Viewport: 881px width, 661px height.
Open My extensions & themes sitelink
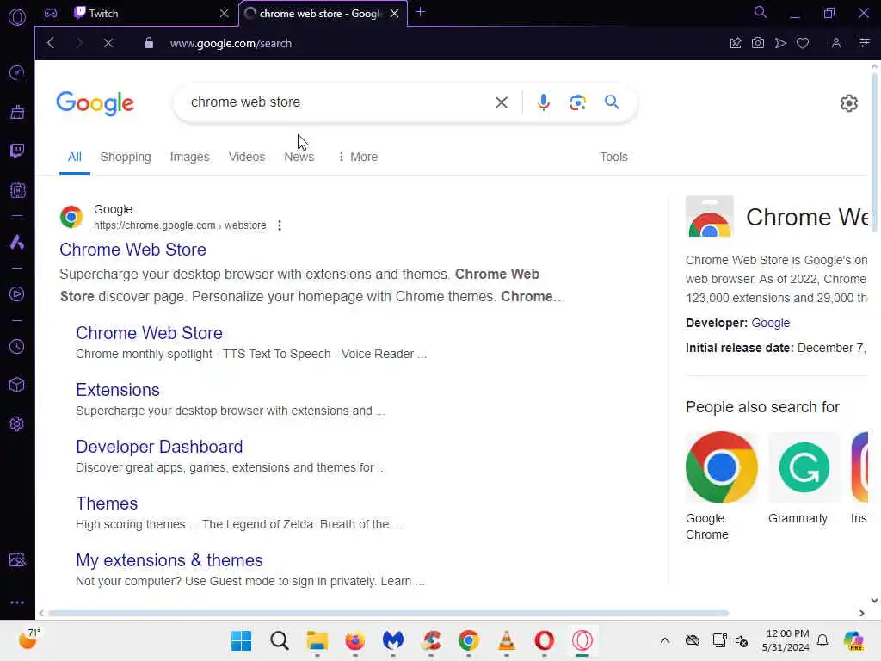pyautogui.click(x=169, y=559)
